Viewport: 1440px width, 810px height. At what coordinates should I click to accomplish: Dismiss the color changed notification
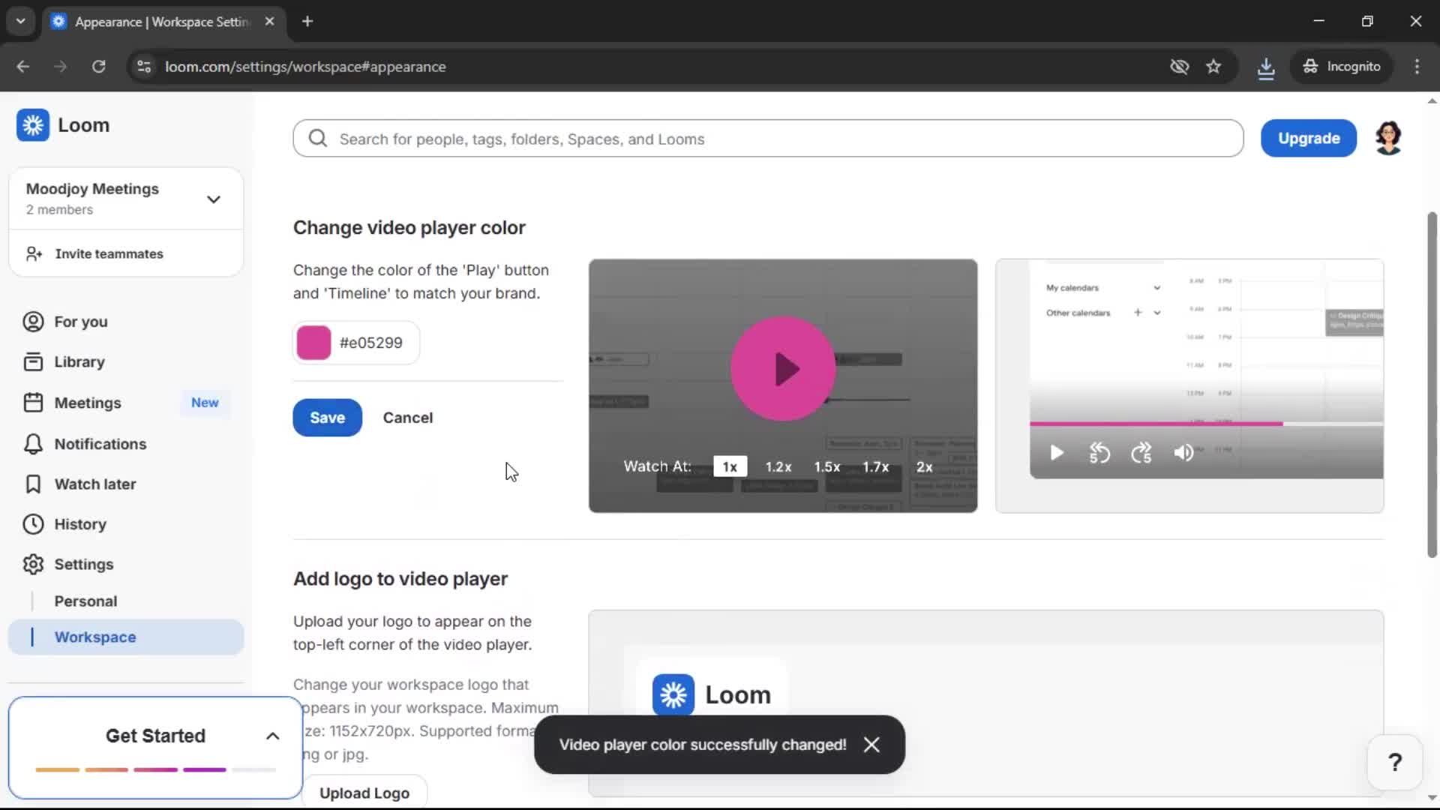(871, 744)
